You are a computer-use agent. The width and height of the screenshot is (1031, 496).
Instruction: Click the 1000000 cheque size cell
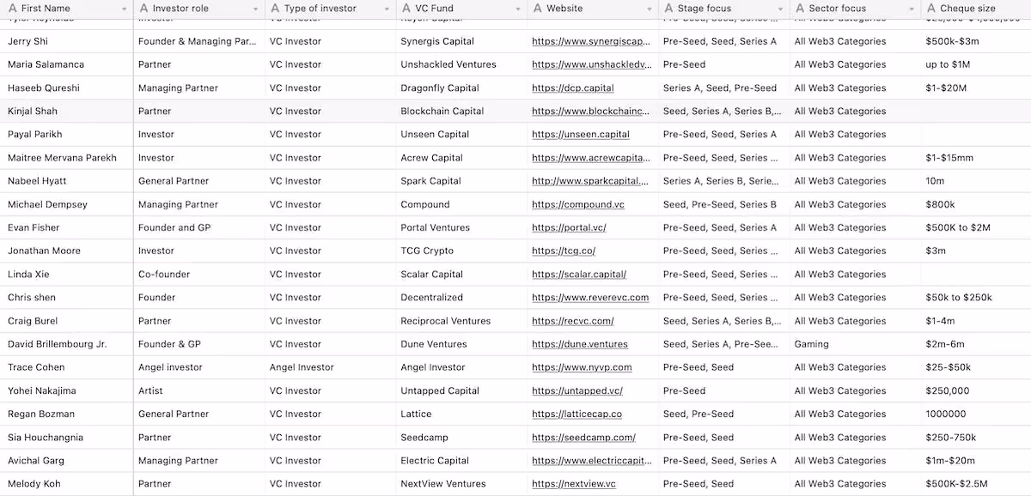(976, 414)
